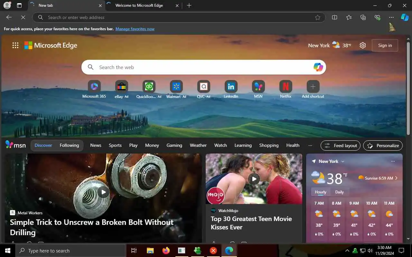
Task: Open the Watch feed category
Action: click(x=220, y=145)
